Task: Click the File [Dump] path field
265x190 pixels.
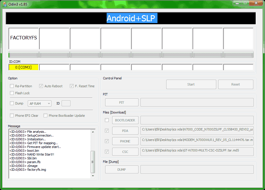Action: coord(197,169)
